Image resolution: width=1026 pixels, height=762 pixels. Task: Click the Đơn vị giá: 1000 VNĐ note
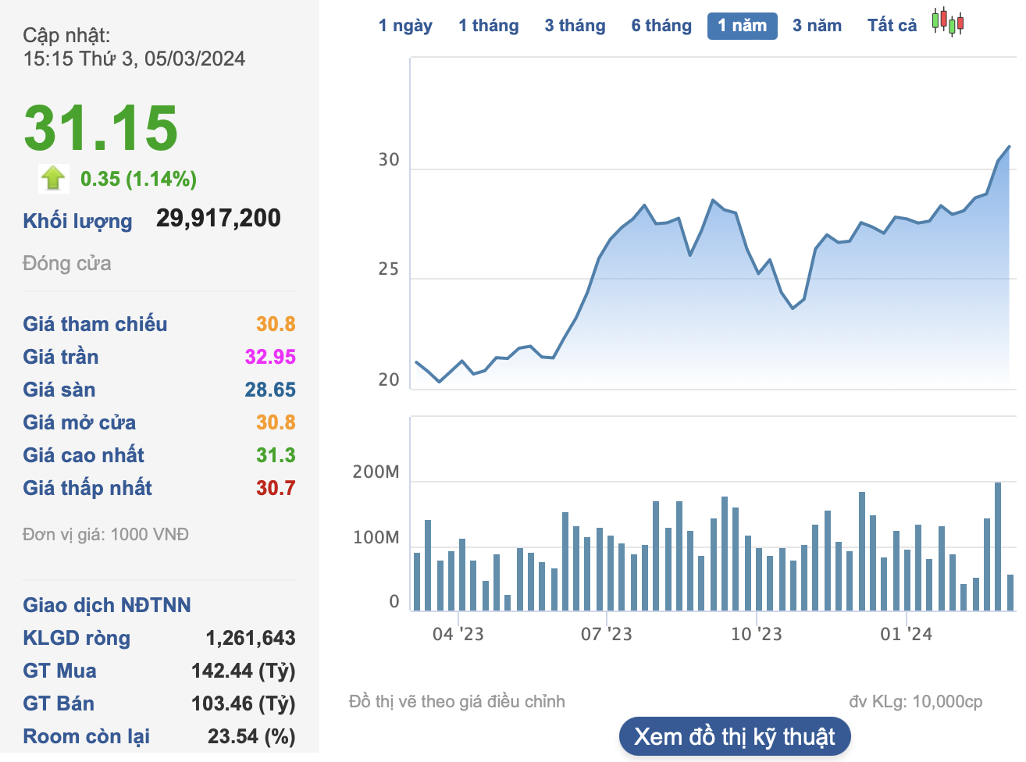click(x=106, y=535)
